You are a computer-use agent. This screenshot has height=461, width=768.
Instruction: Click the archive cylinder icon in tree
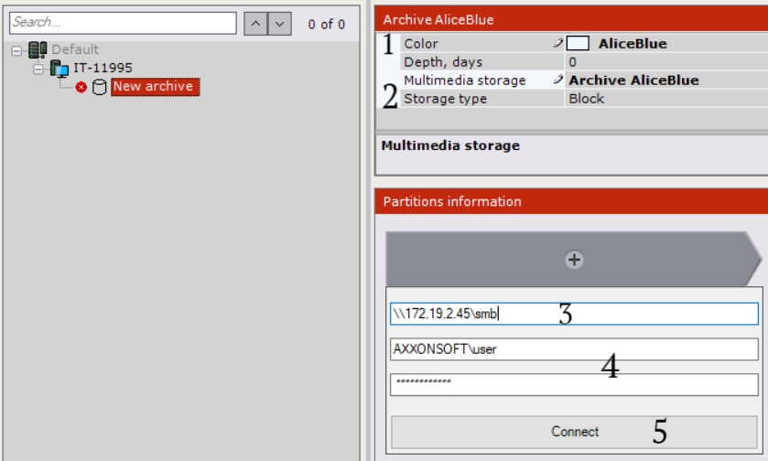pos(99,87)
